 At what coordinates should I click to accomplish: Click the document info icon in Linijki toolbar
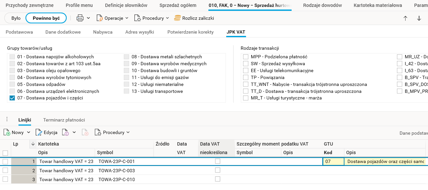[66, 132]
